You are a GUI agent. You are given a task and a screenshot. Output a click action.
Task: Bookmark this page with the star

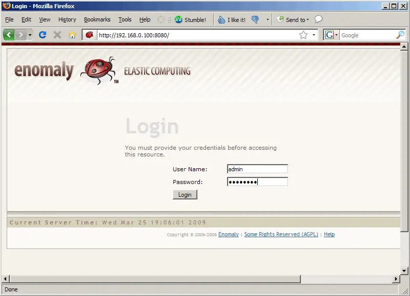(x=303, y=35)
